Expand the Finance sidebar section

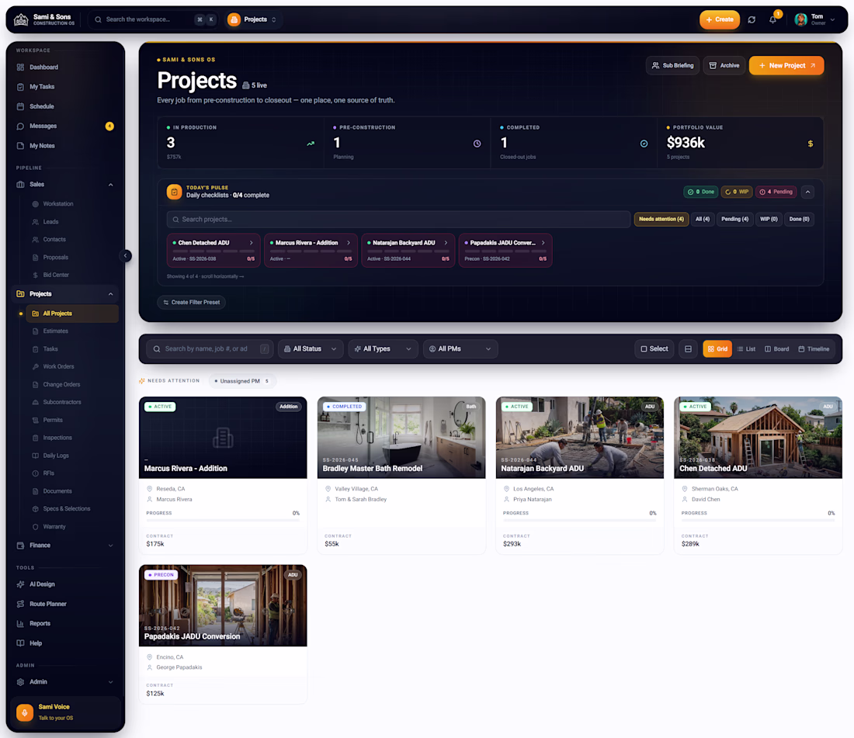[110, 546]
